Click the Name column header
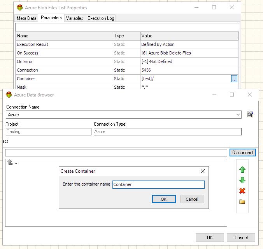The image size is (263, 249). tap(64, 36)
